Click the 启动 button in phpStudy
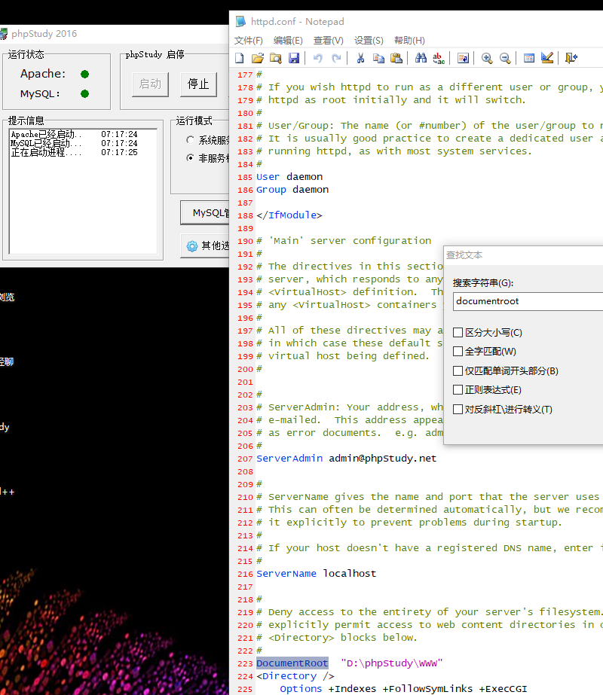 click(x=151, y=84)
